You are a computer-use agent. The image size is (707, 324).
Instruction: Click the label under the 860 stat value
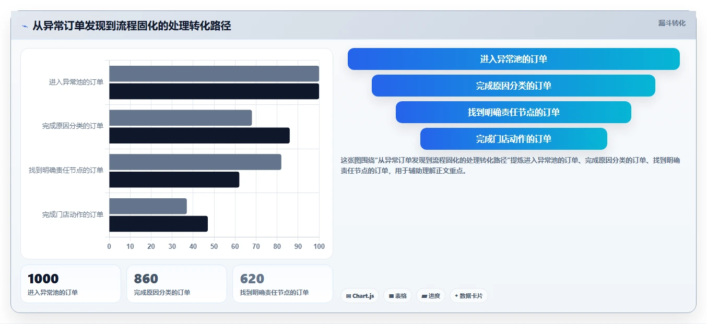(162, 293)
